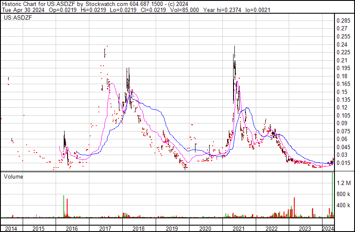This screenshot has height=232, width=355.
Task: Click the 0.015 price axis value
Action: [x=343, y=163]
